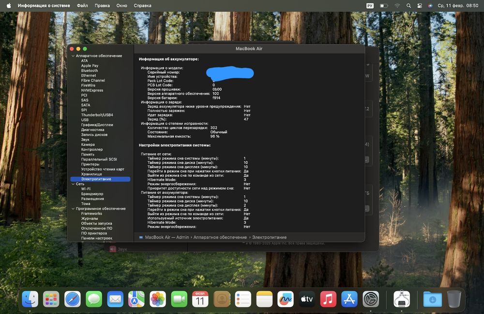The height and width of the screenshot is (314, 484).
Task: Launch Safari from the Dock
Action: (x=73, y=299)
